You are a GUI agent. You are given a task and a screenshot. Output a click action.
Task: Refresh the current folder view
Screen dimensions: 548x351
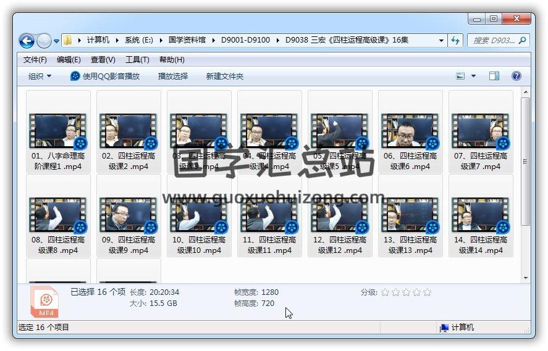(x=455, y=41)
